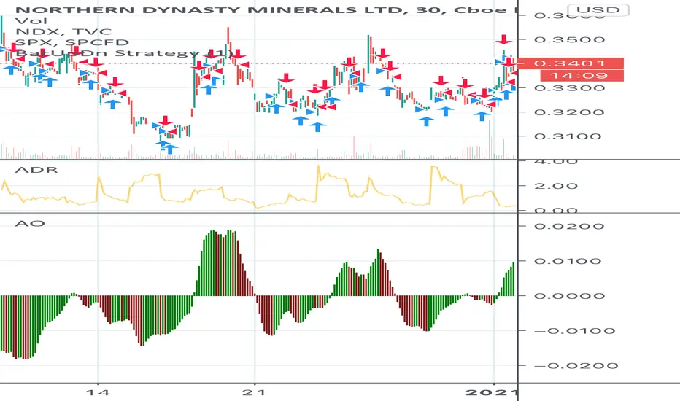
Task: Click the 0.0200 AO axis label
Action: coord(569,226)
